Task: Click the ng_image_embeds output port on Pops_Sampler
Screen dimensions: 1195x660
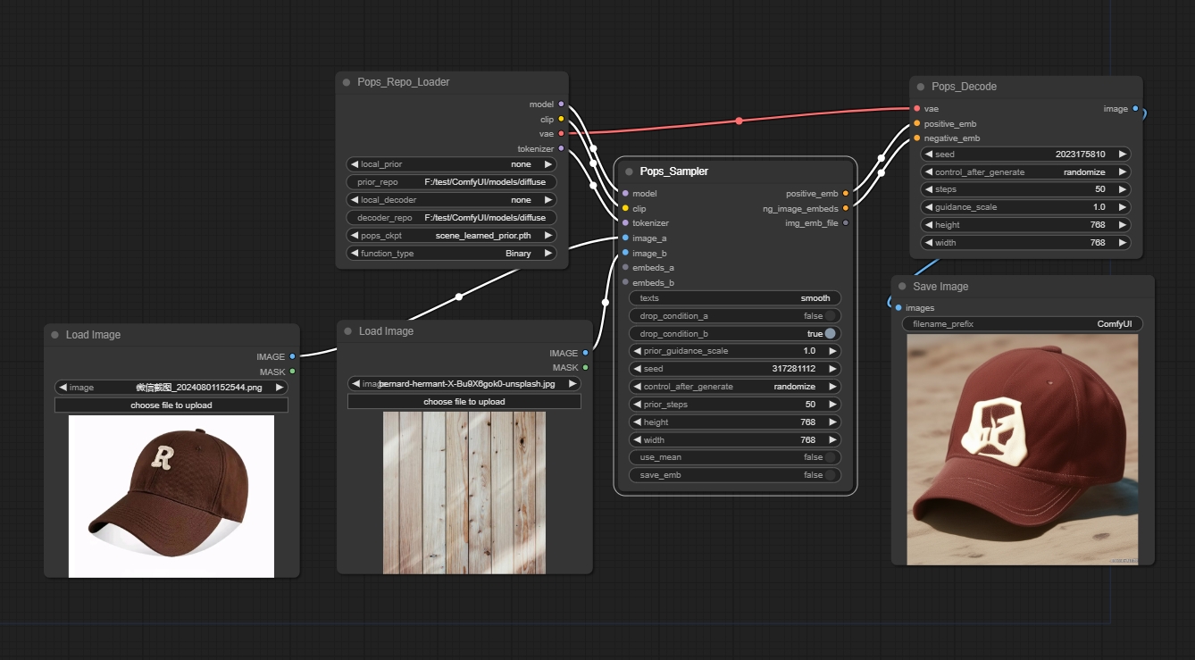Action: click(846, 208)
